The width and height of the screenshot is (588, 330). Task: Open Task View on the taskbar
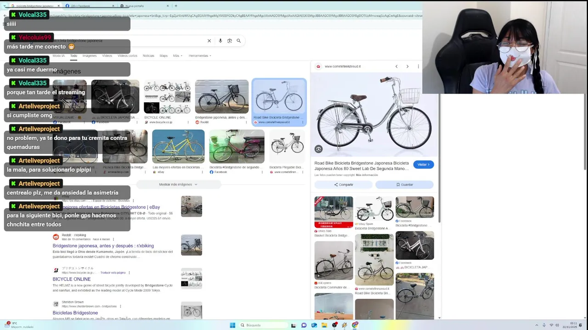pyautogui.click(x=294, y=325)
